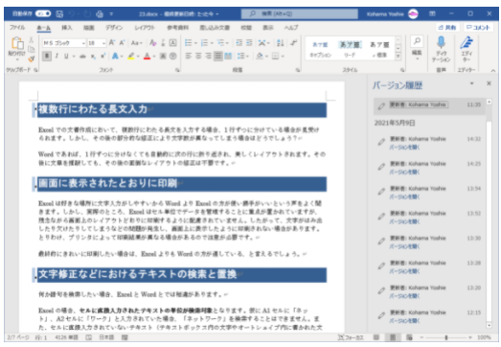Open the line spacing dropdown

[242, 57]
